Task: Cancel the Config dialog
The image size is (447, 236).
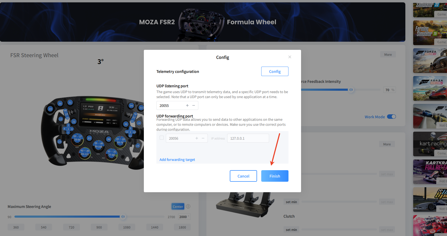Action: click(x=243, y=176)
